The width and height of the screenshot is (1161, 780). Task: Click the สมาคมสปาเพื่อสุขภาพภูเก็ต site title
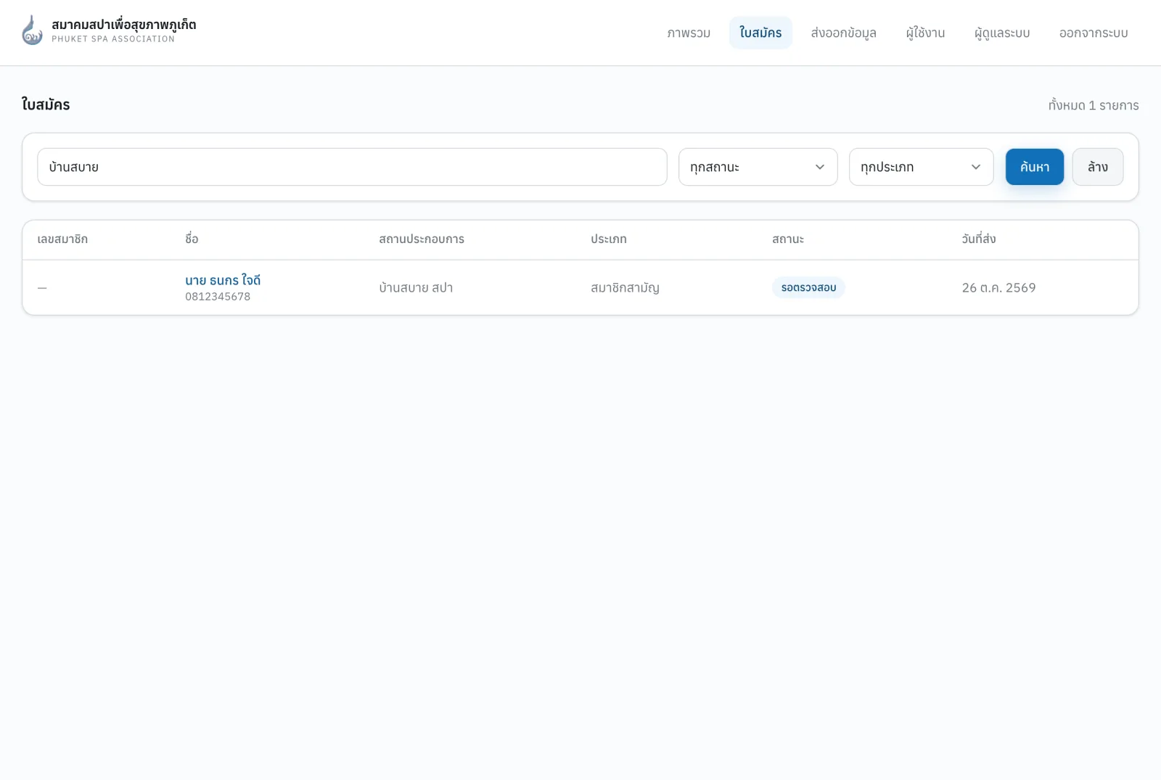[124, 25]
